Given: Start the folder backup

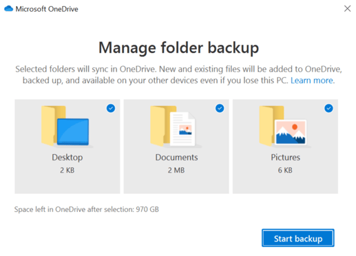Looking at the screenshot, I should point(298,238).
